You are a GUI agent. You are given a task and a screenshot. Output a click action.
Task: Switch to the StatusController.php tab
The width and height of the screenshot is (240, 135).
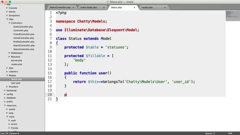60,7
